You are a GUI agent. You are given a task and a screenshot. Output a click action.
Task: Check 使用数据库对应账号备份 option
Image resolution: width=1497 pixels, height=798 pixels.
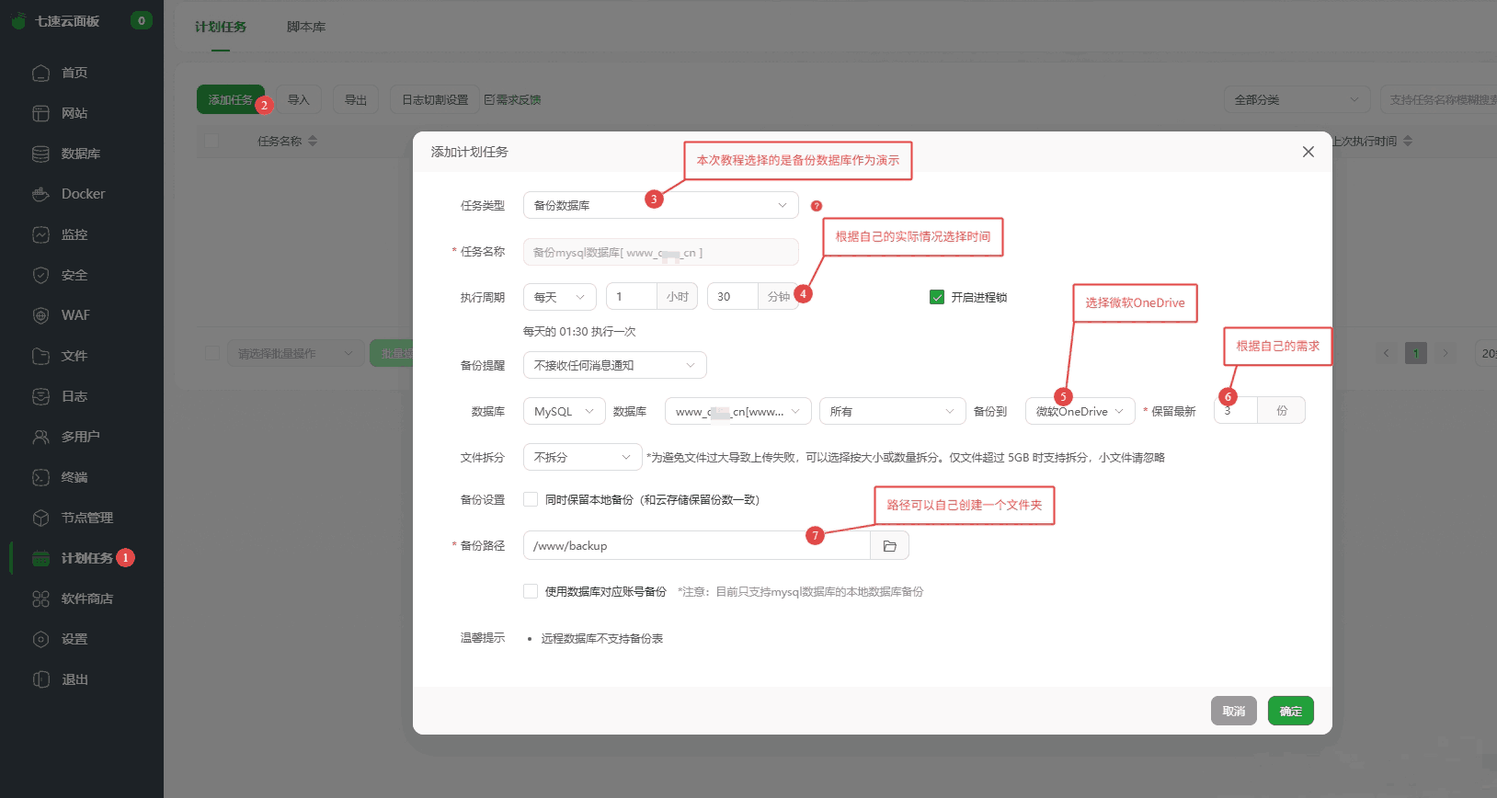click(531, 591)
